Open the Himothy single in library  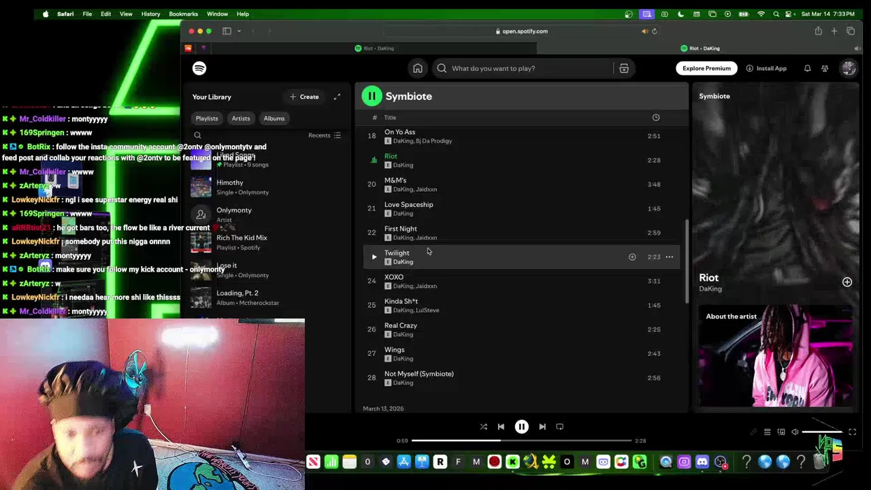(x=269, y=187)
